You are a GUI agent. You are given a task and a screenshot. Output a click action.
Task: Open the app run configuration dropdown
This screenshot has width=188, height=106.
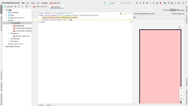[x=113, y=3]
